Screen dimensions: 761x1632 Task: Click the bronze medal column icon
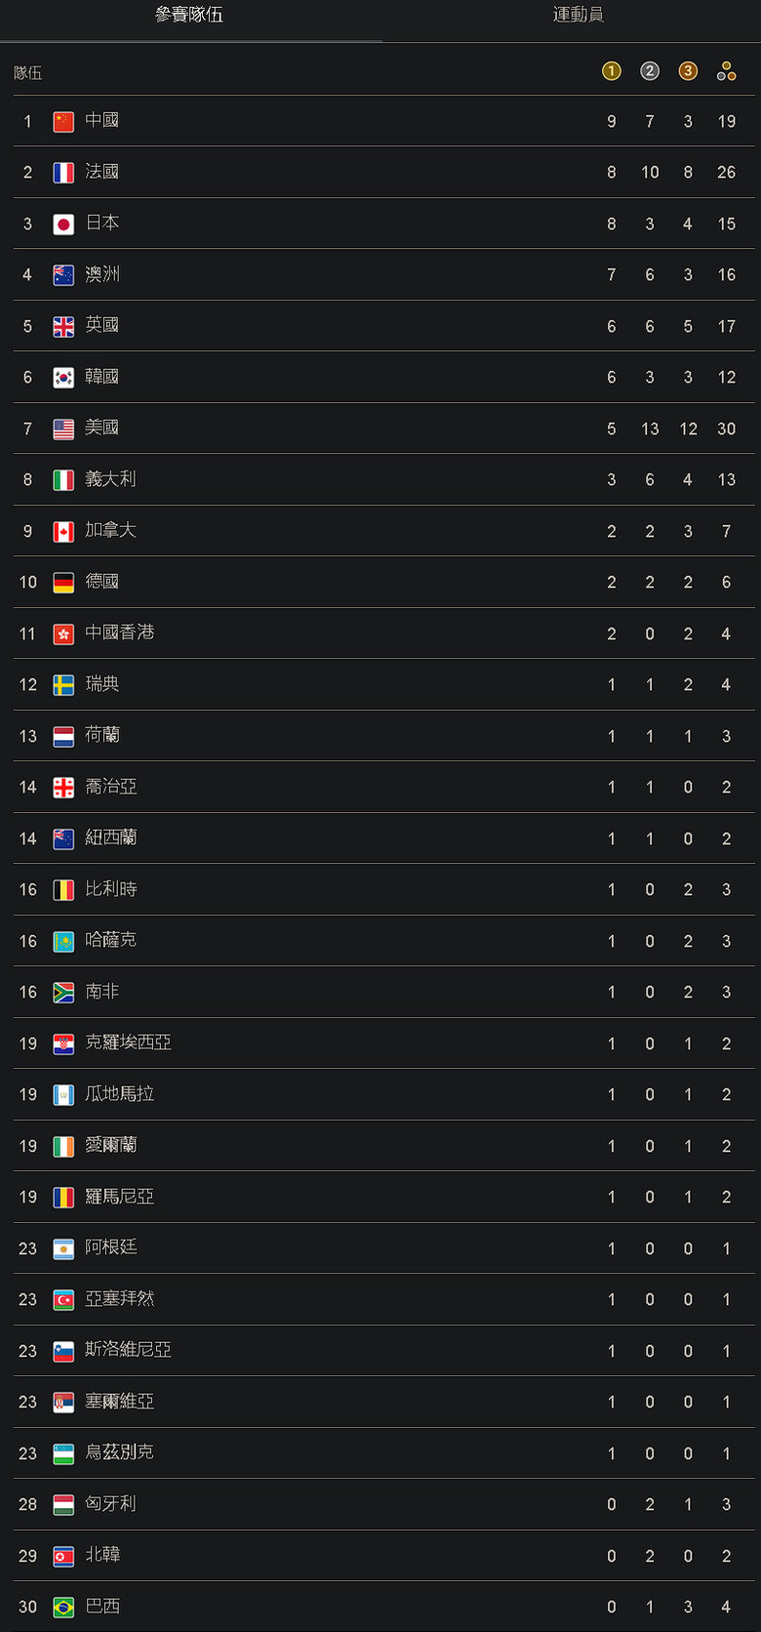coord(688,71)
